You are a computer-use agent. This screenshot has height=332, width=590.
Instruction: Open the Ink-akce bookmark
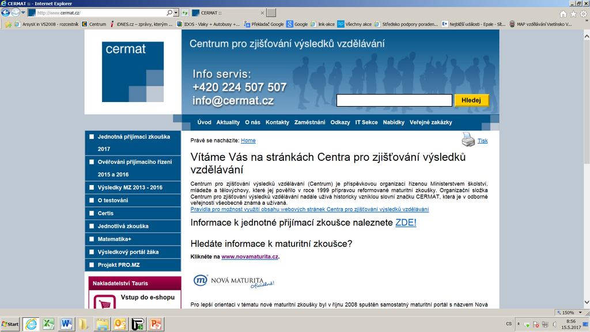pos(323,24)
